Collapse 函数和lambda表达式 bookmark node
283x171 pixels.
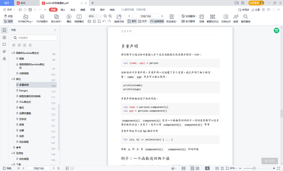[x=12, y=53]
